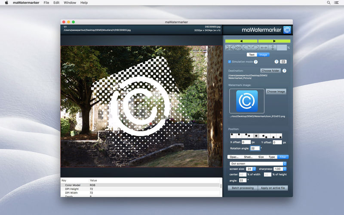Switch to the Text watermark tab
Image resolution: width=344 pixels, height=215 pixels.
pos(252,55)
